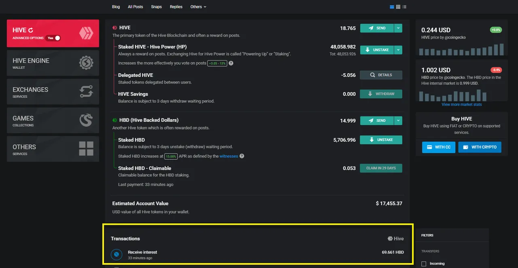Open the Exchanges services arrows icon
This screenshot has width=518, height=268.
pyautogui.click(x=86, y=91)
